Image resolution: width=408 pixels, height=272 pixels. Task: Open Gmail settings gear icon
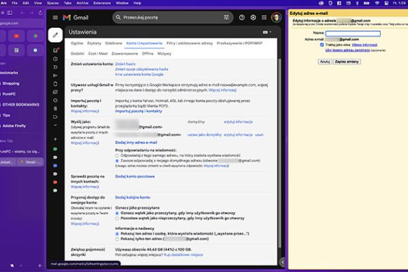[x=253, y=18]
